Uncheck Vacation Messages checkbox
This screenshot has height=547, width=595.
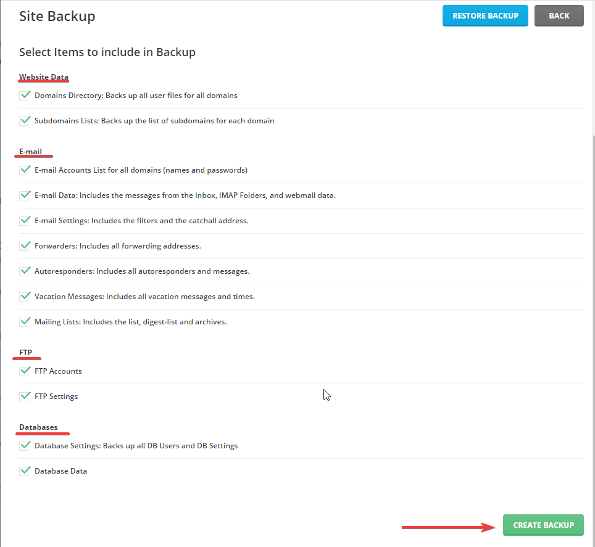pyautogui.click(x=25, y=296)
